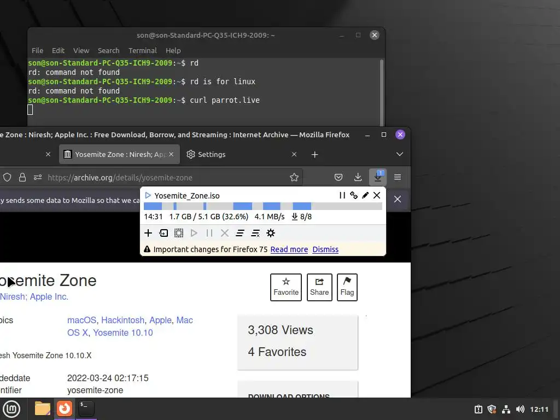Screen dimensions: 560x420
Task: Click the greyed-out resume play icon
Action: (x=194, y=233)
